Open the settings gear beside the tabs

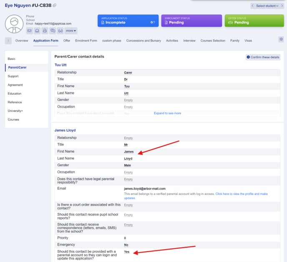click(281, 39)
